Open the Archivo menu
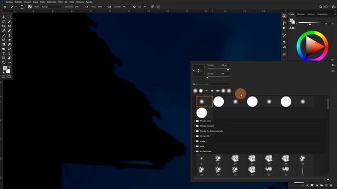The width and height of the screenshot is (337, 189). [x=9, y=2]
